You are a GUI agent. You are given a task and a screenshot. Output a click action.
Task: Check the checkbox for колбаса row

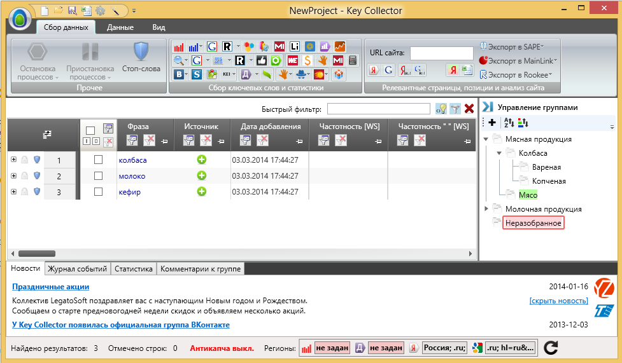pyautogui.click(x=98, y=160)
